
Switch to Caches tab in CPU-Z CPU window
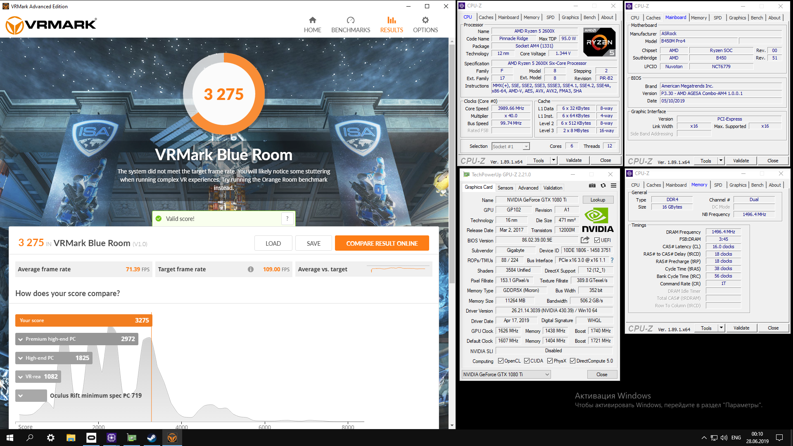(486, 17)
